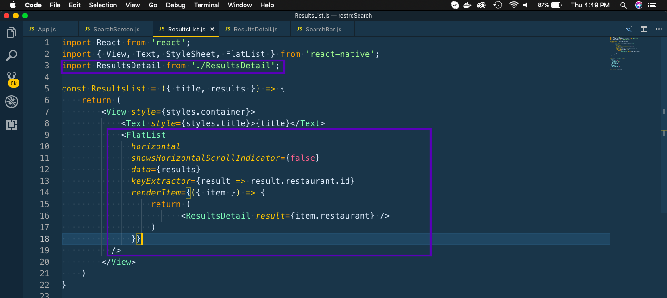
Task: Open the File menu
Action: pyautogui.click(x=55, y=5)
